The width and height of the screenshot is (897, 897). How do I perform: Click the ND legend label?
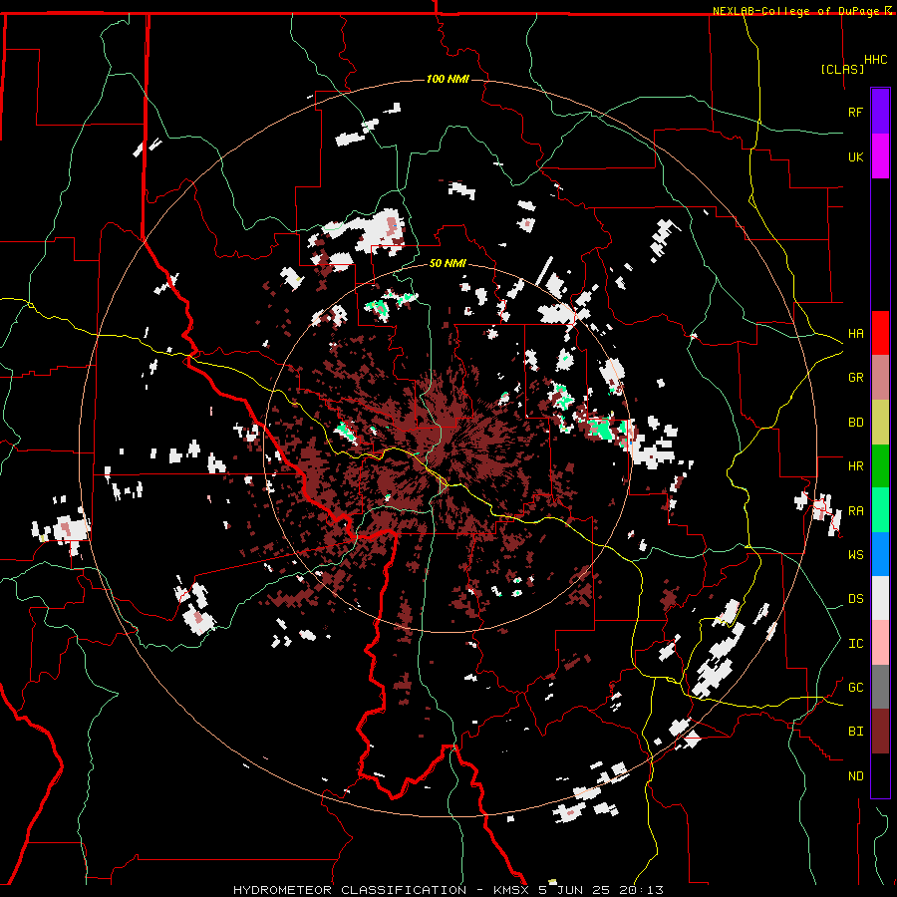[x=855, y=776]
